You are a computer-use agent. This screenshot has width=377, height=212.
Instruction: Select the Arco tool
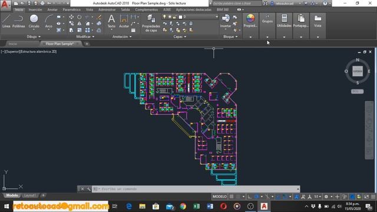48,21
